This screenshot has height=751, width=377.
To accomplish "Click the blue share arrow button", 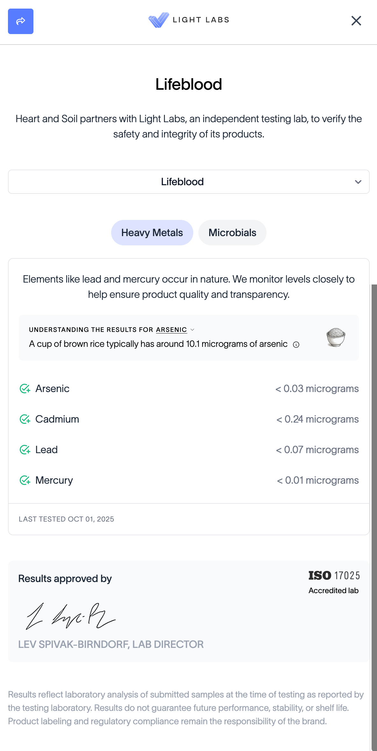I will 21,21.
